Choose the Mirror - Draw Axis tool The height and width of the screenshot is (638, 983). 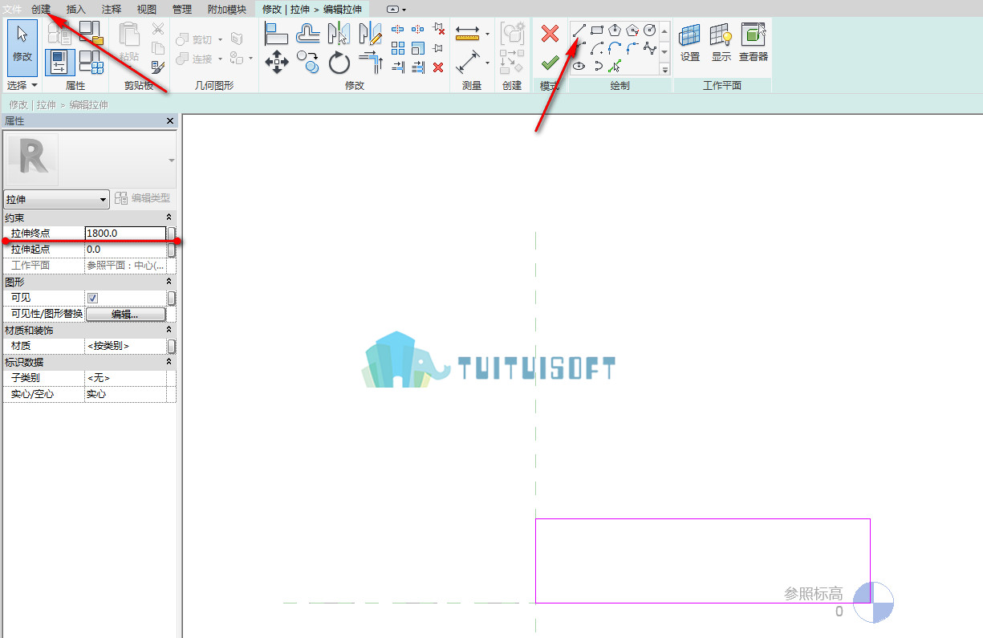pyautogui.click(x=370, y=34)
